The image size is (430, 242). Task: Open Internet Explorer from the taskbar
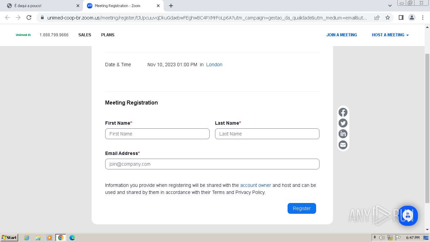coord(27,238)
